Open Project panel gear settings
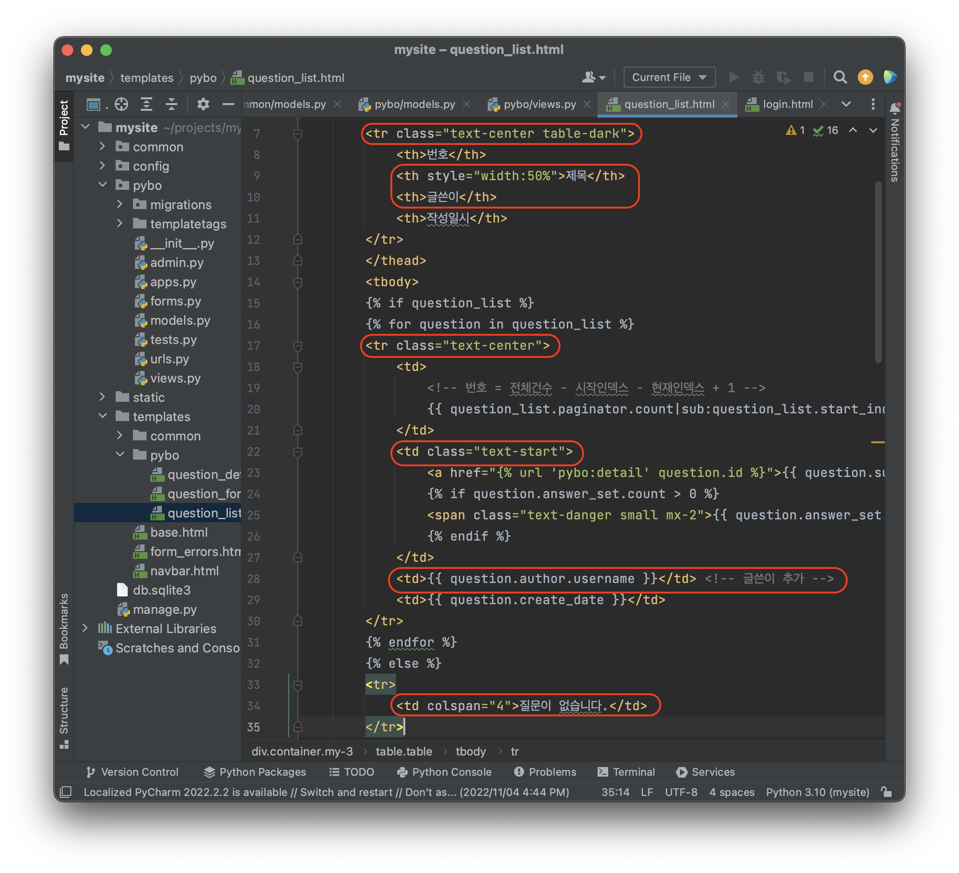Screen dimensions: 959x873 pos(203,104)
